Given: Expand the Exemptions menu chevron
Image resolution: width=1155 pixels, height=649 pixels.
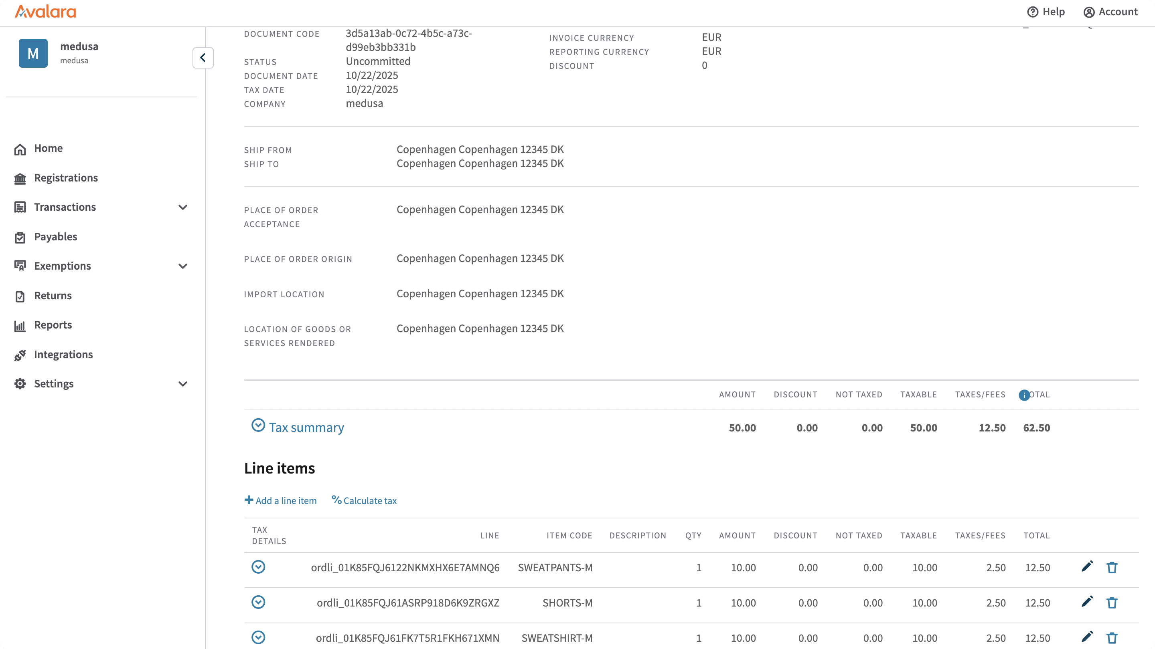Looking at the screenshot, I should click(182, 266).
